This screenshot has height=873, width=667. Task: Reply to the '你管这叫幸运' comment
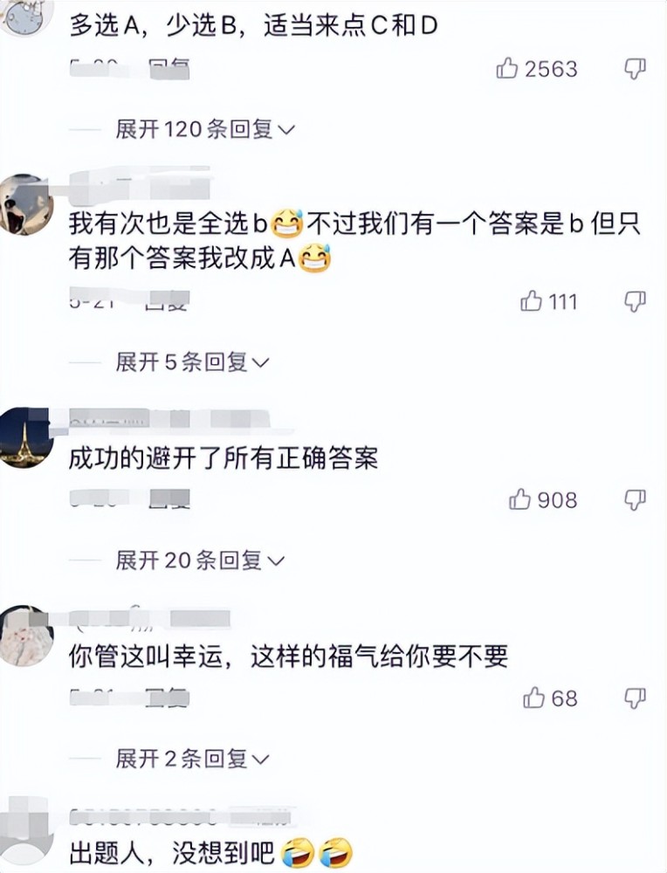pos(167,698)
